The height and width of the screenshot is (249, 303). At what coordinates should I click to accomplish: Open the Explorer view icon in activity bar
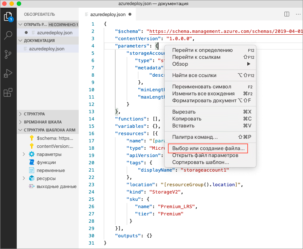pos(8,17)
